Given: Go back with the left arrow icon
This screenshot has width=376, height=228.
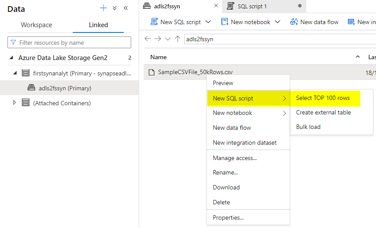Looking at the screenshot, I should pos(148,39).
